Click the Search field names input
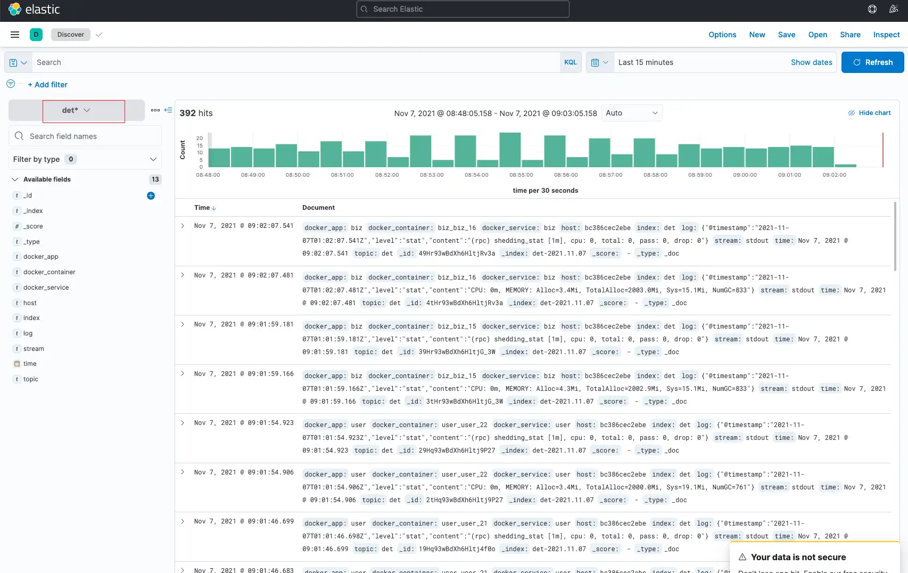 85,136
